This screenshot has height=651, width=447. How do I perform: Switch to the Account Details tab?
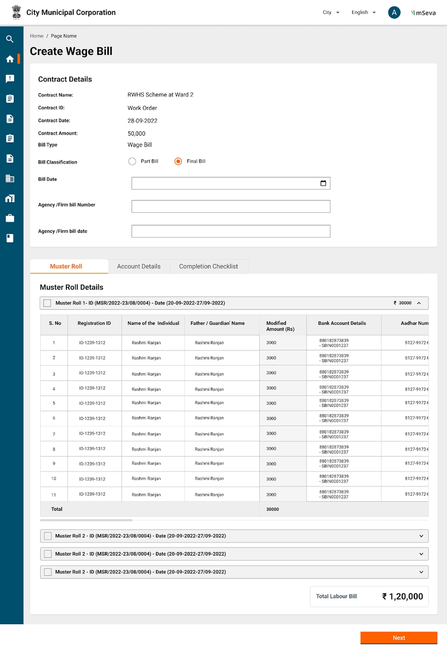139,267
